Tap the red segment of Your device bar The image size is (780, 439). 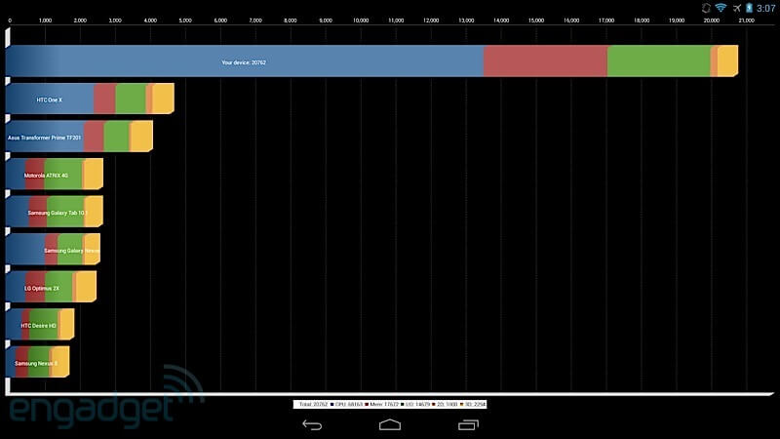(545, 60)
